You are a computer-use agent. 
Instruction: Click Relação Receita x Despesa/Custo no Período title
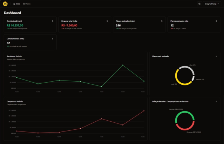tap(170, 101)
